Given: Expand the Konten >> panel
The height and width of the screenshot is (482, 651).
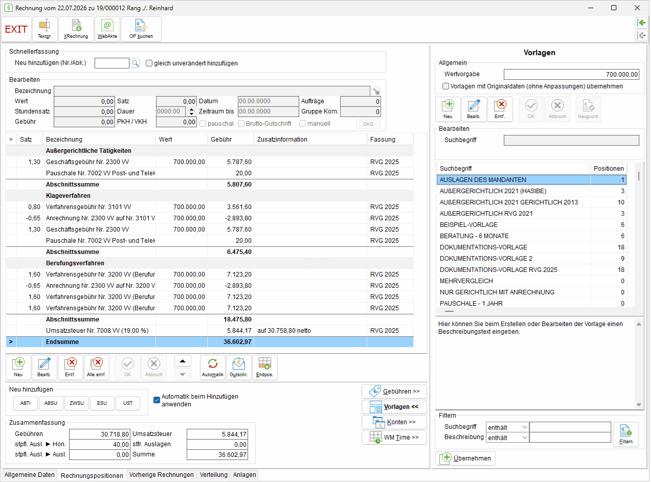Looking at the screenshot, I should click(x=394, y=422).
